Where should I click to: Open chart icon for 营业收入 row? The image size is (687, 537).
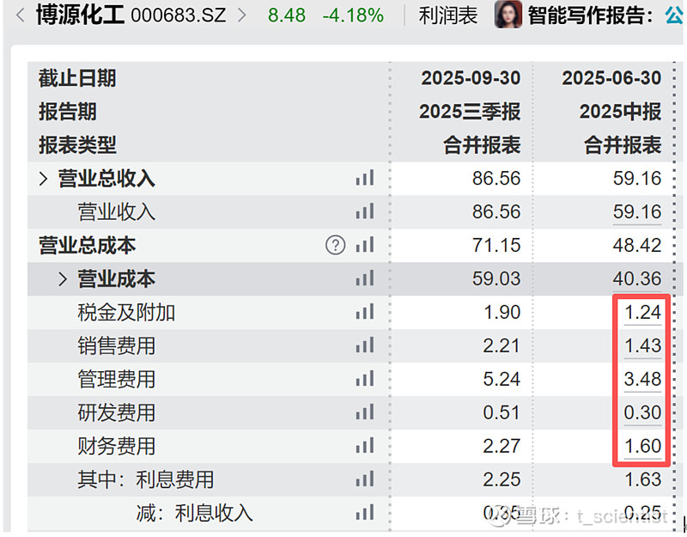(x=365, y=211)
